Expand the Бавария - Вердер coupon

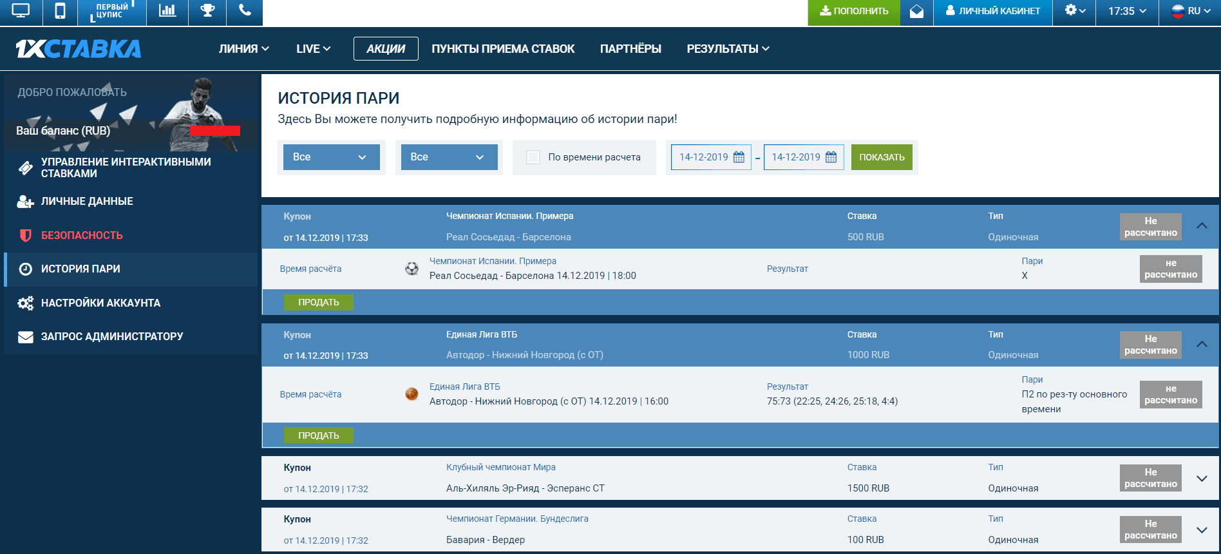1202,530
